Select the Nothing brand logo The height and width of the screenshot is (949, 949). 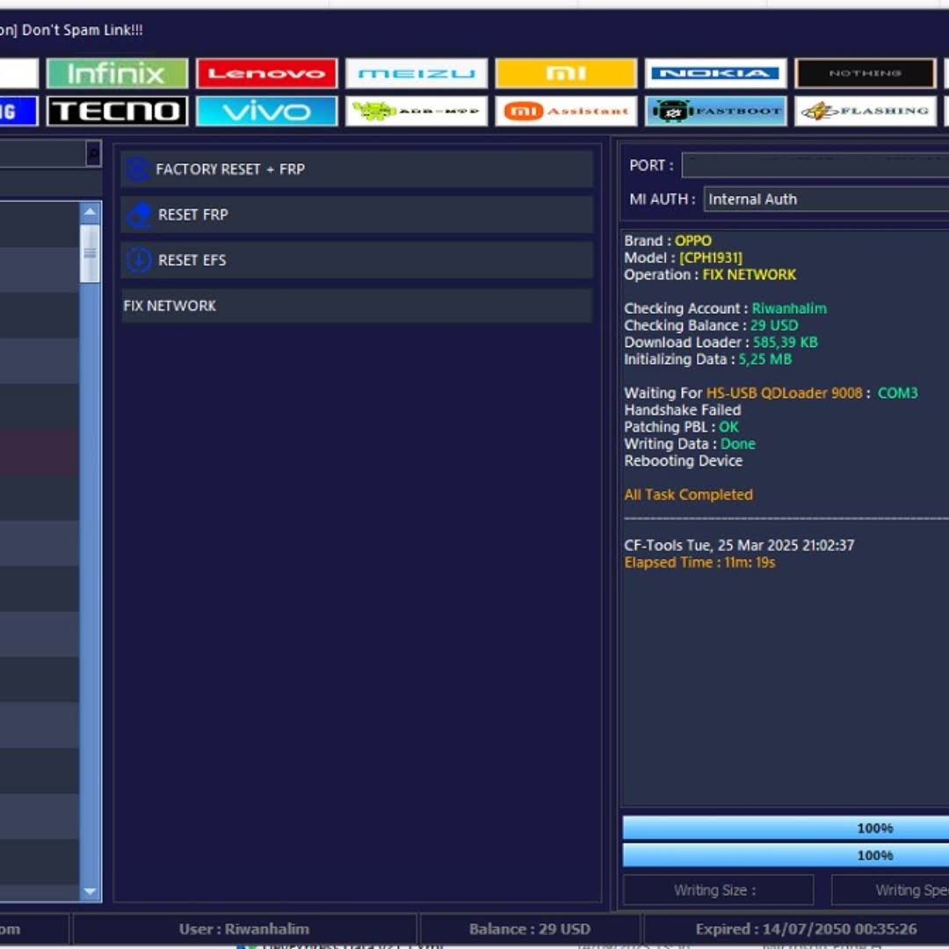(x=866, y=74)
